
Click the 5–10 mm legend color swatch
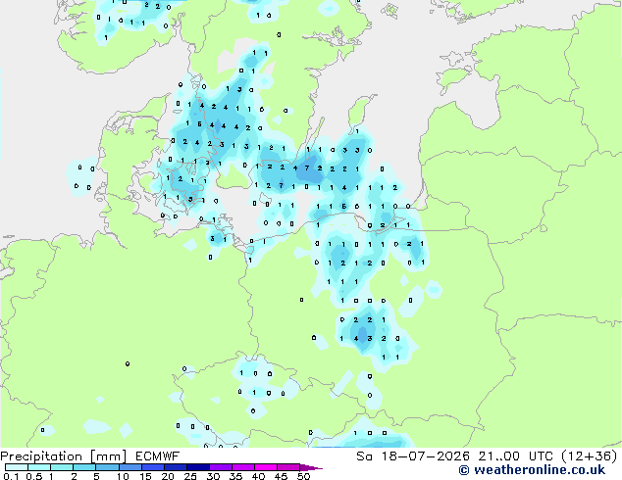tap(107, 467)
